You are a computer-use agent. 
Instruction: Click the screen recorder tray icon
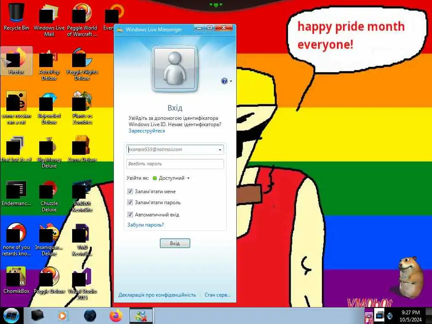[379, 316]
